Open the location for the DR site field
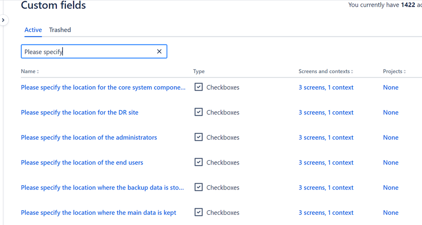Image resolution: width=422 pixels, height=225 pixels. (x=80, y=112)
